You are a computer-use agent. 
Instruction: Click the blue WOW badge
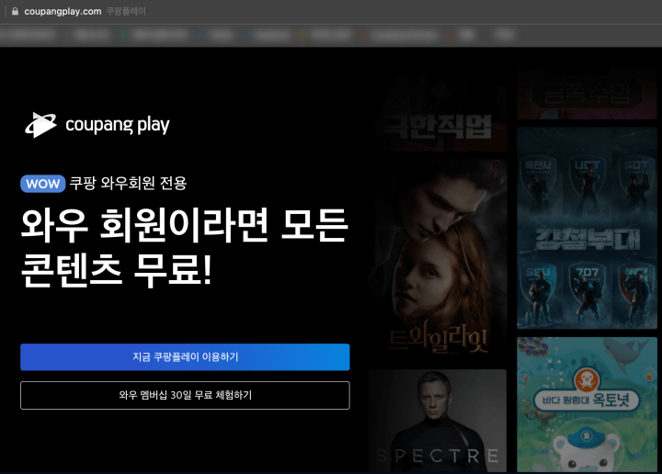[42, 184]
